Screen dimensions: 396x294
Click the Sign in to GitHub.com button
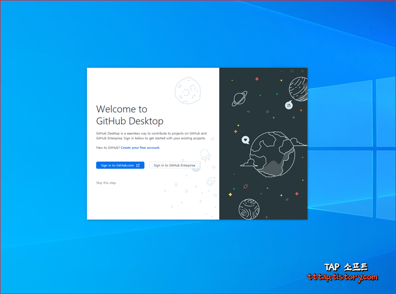tap(120, 165)
